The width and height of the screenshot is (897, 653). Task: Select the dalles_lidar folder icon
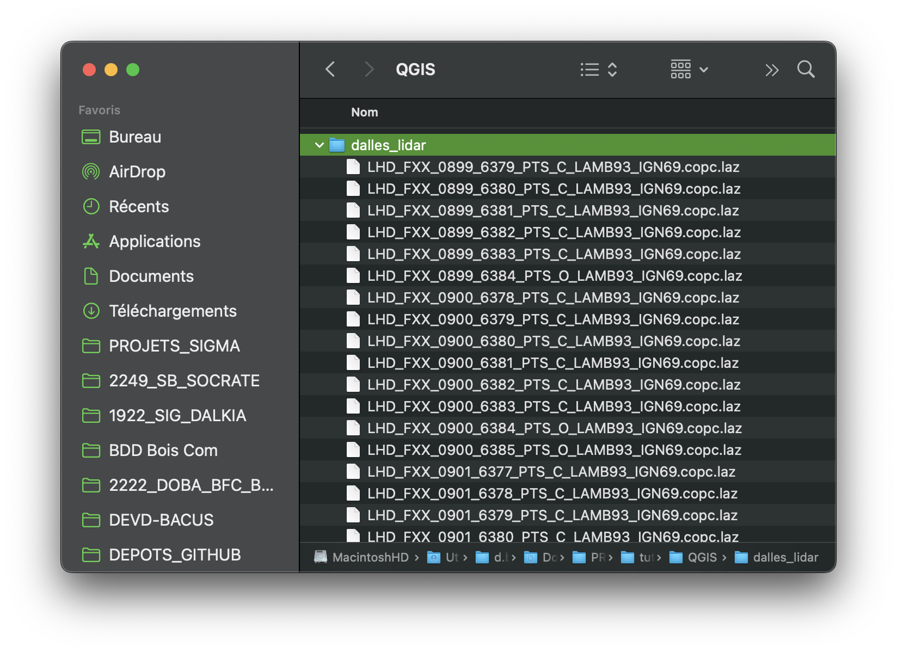[x=337, y=145]
